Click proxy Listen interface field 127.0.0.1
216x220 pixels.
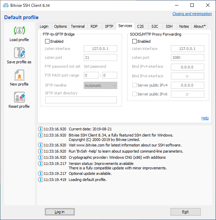point(188,49)
